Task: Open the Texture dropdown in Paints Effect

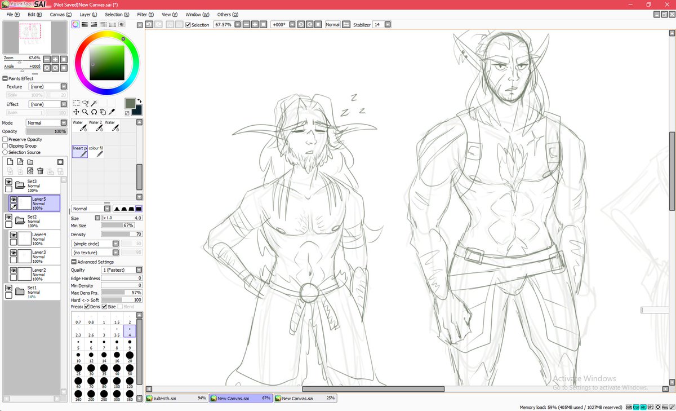Action: tap(64, 87)
